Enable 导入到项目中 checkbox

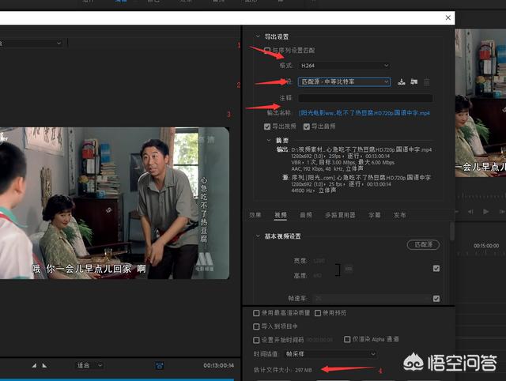coord(256,326)
